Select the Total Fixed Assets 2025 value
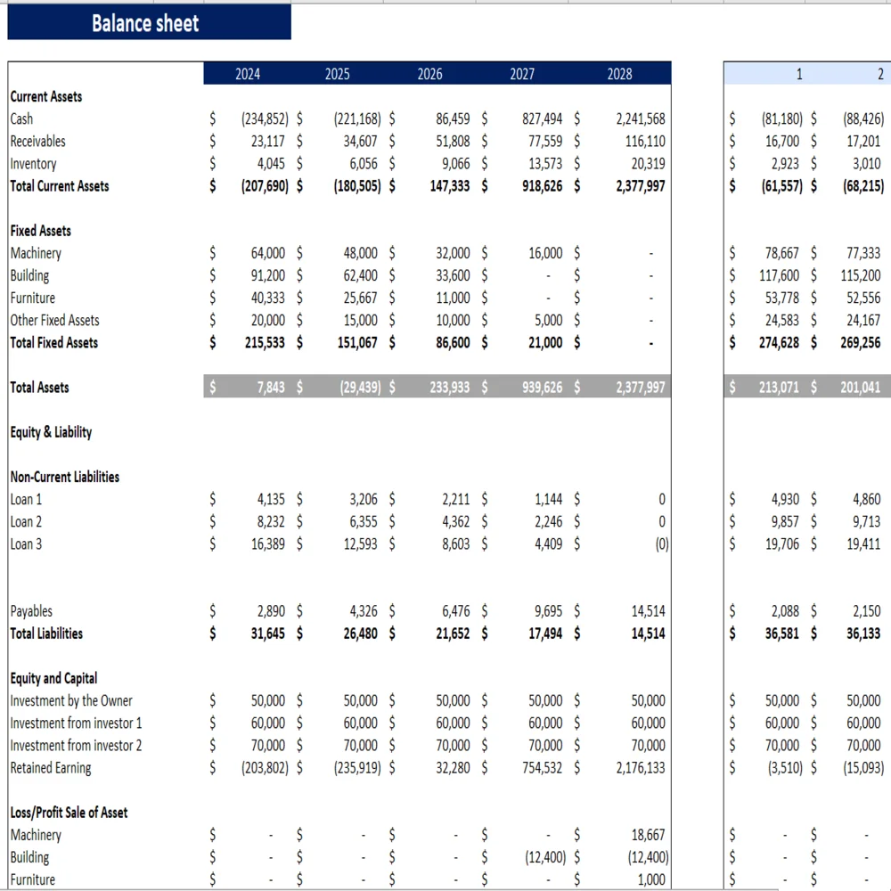 pyautogui.click(x=362, y=343)
